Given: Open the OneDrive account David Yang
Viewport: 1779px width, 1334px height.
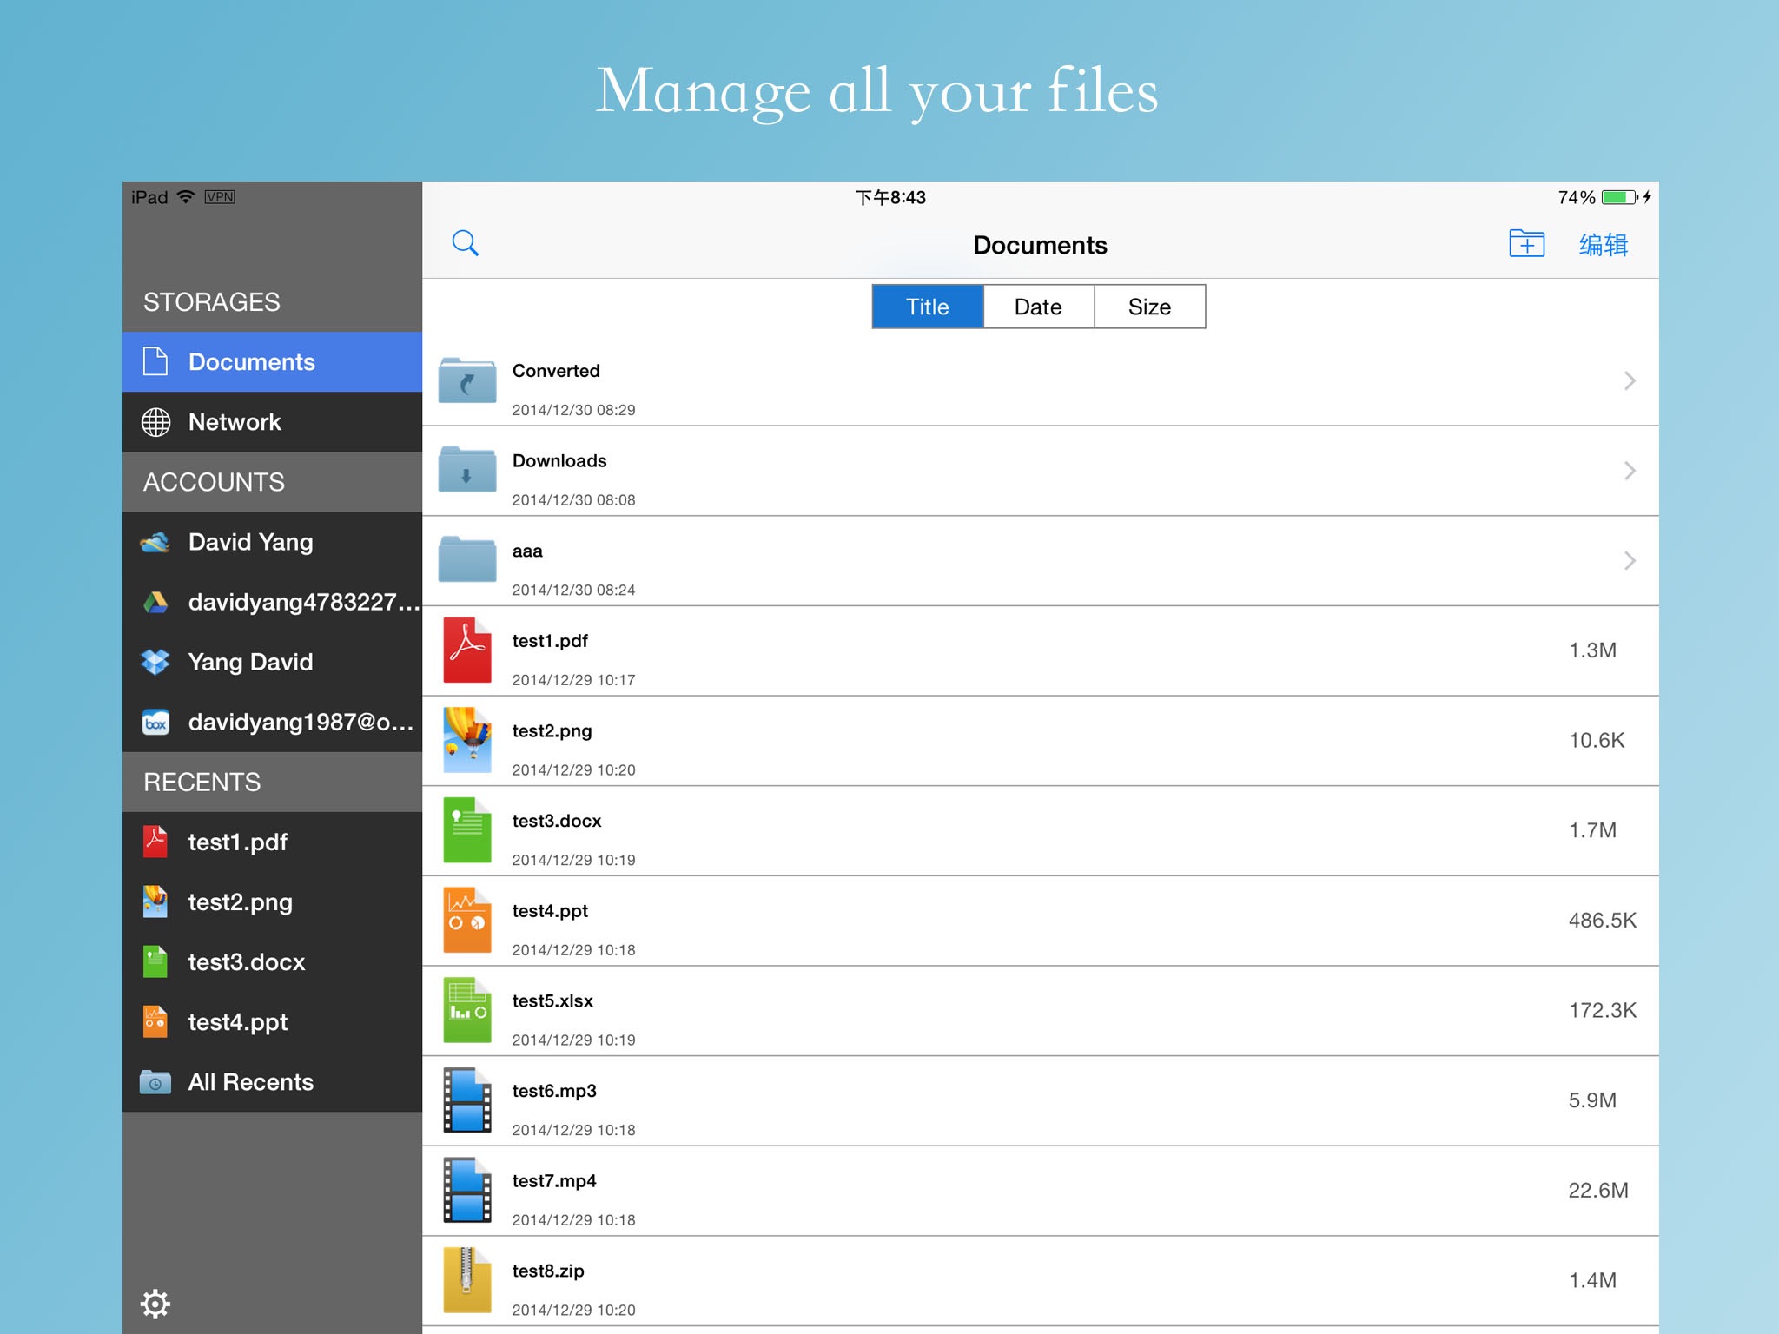Looking at the screenshot, I should (x=250, y=542).
